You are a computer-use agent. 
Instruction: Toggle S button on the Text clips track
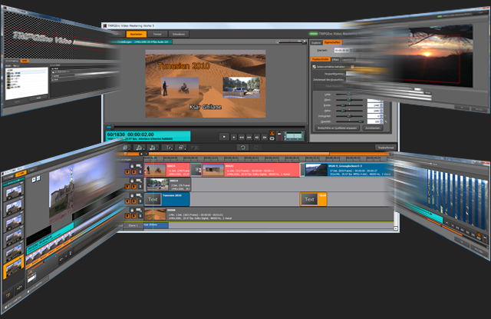point(140,201)
